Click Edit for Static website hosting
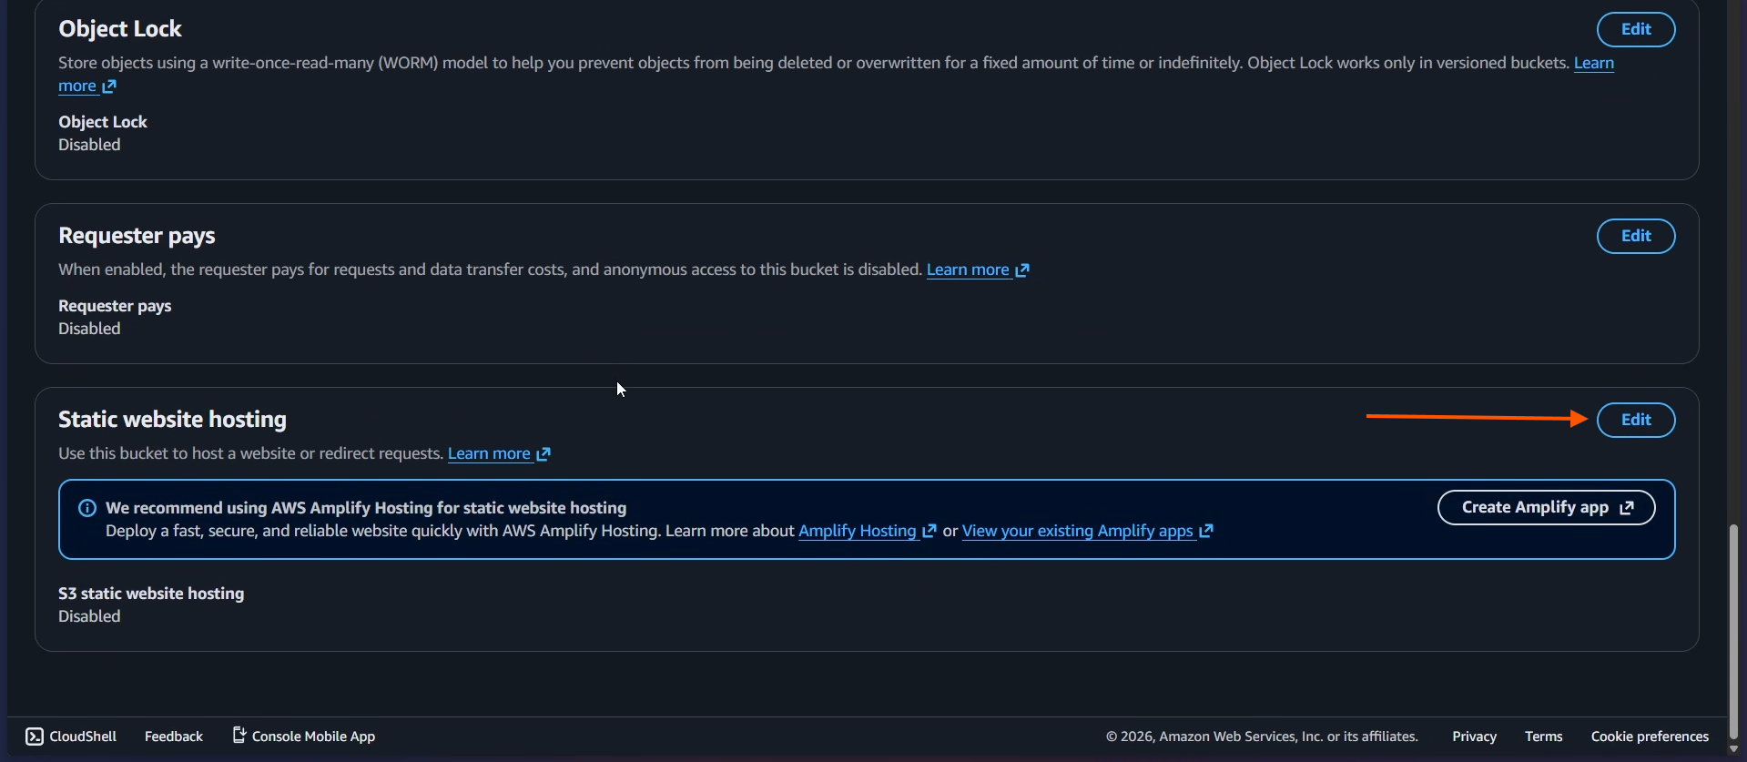1747x762 pixels. click(1635, 420)
